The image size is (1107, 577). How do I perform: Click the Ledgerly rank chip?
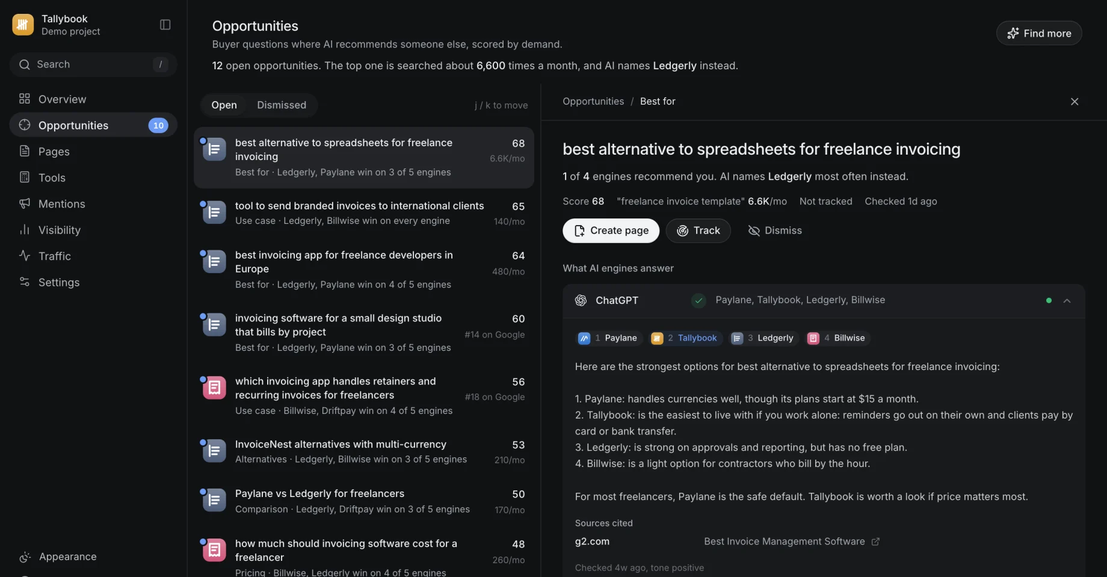point(762,338)
